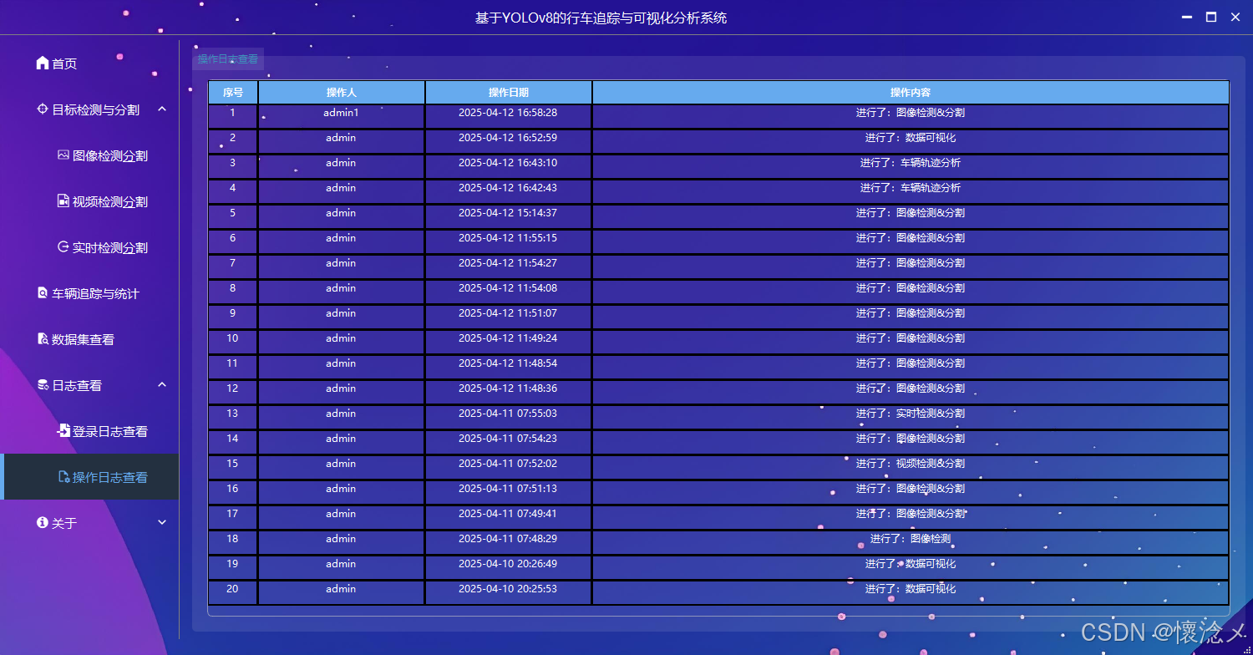The width and height of the screenshot is (1253, 655).
Task: Click the refresh icon beside 实时检测分割
Action: [x=63, y=247]
